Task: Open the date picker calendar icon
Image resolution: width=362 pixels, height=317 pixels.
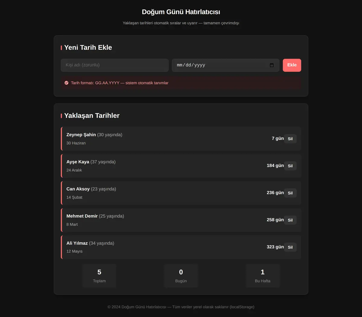Action: 271,65
